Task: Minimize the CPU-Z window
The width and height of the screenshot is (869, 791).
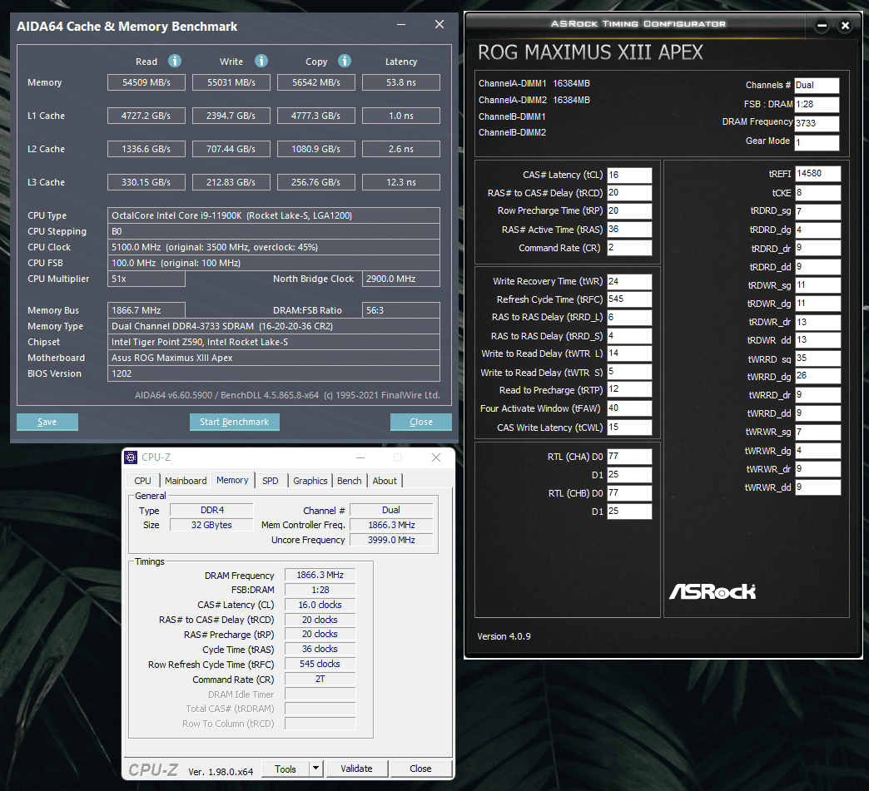Action: point(360,457)
